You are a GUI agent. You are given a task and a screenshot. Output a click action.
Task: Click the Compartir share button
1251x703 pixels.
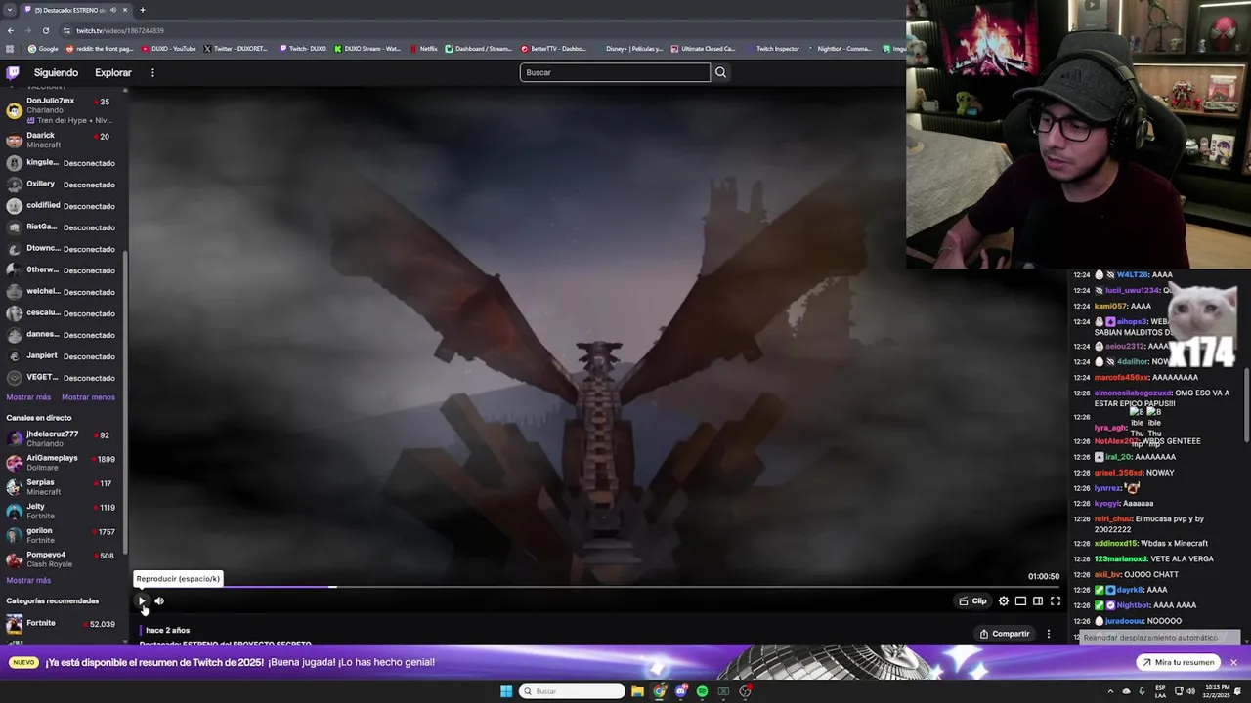click(x=1005, y=634)
